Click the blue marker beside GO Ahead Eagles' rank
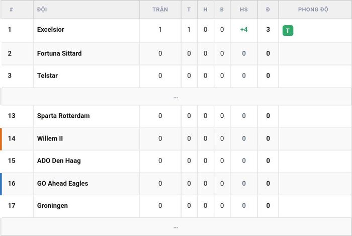This screenshot has height=236, width=352. (x=1, y=184)
